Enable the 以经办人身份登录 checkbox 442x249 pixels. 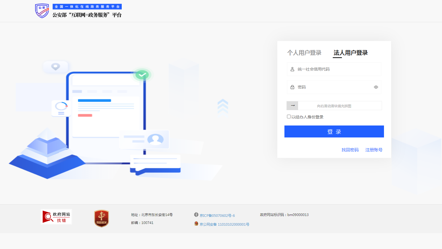[x=289, y=117]
